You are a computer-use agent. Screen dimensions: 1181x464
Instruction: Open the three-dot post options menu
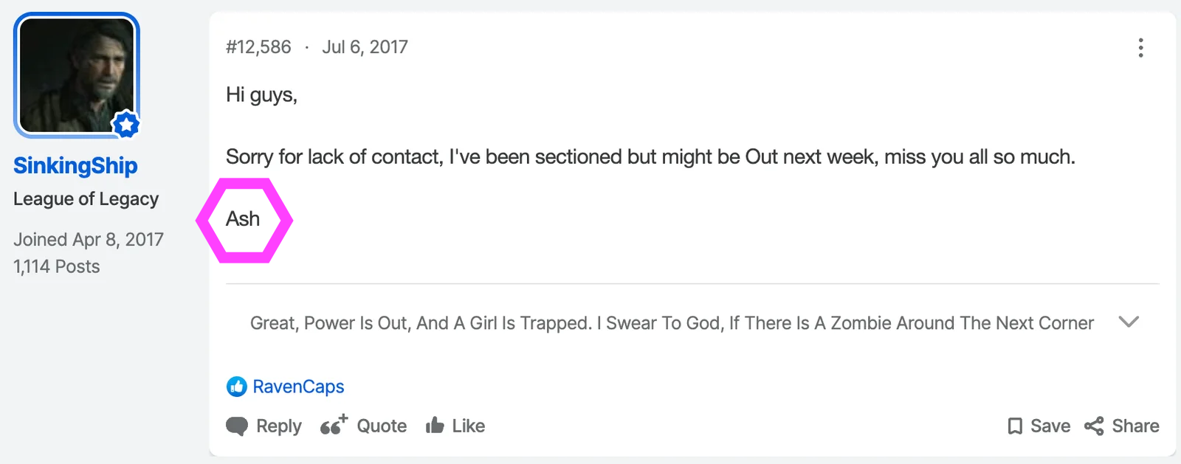(x=1140, y=48)
